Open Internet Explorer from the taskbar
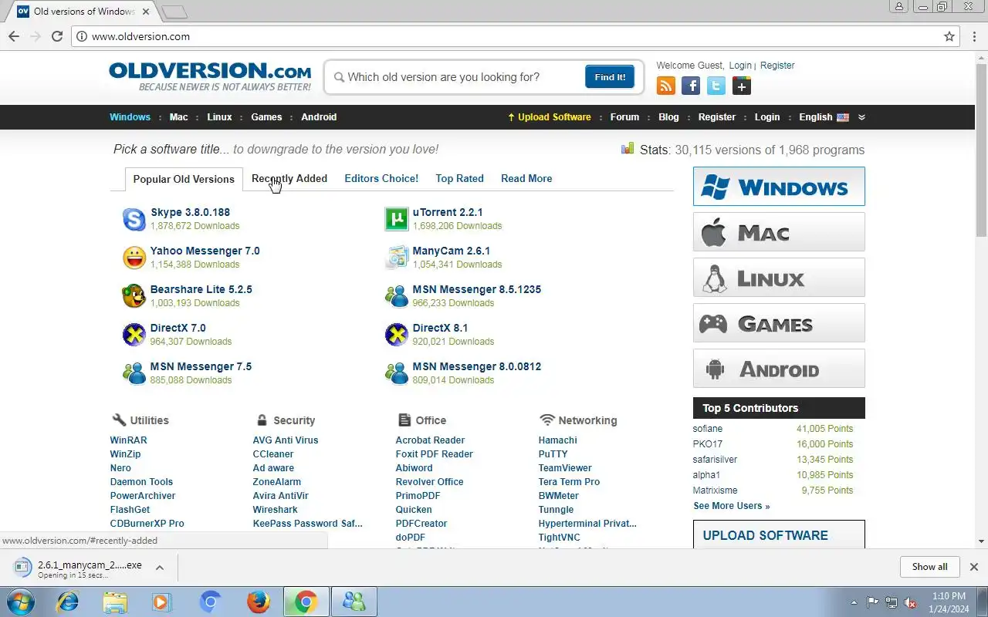Image resolution: width=988 pixels, height=617 pixels. (x=68, y=602)
